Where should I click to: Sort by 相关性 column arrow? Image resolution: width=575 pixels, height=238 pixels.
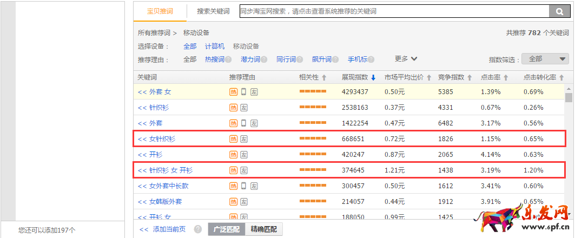[x=324, y=78]
